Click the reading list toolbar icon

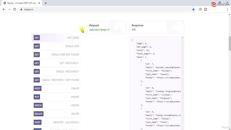click(x=200, y=9)
